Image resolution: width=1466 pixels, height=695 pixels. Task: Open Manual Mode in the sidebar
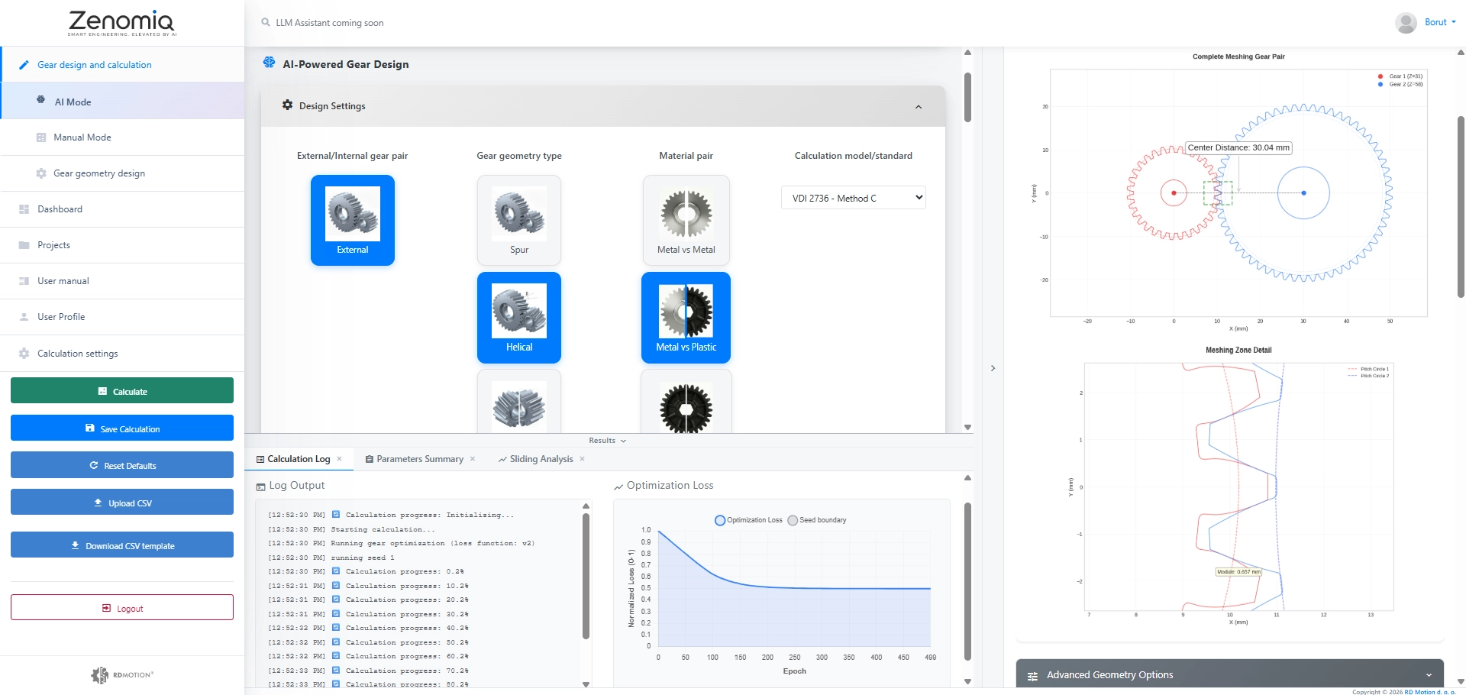tap(122, 137)
